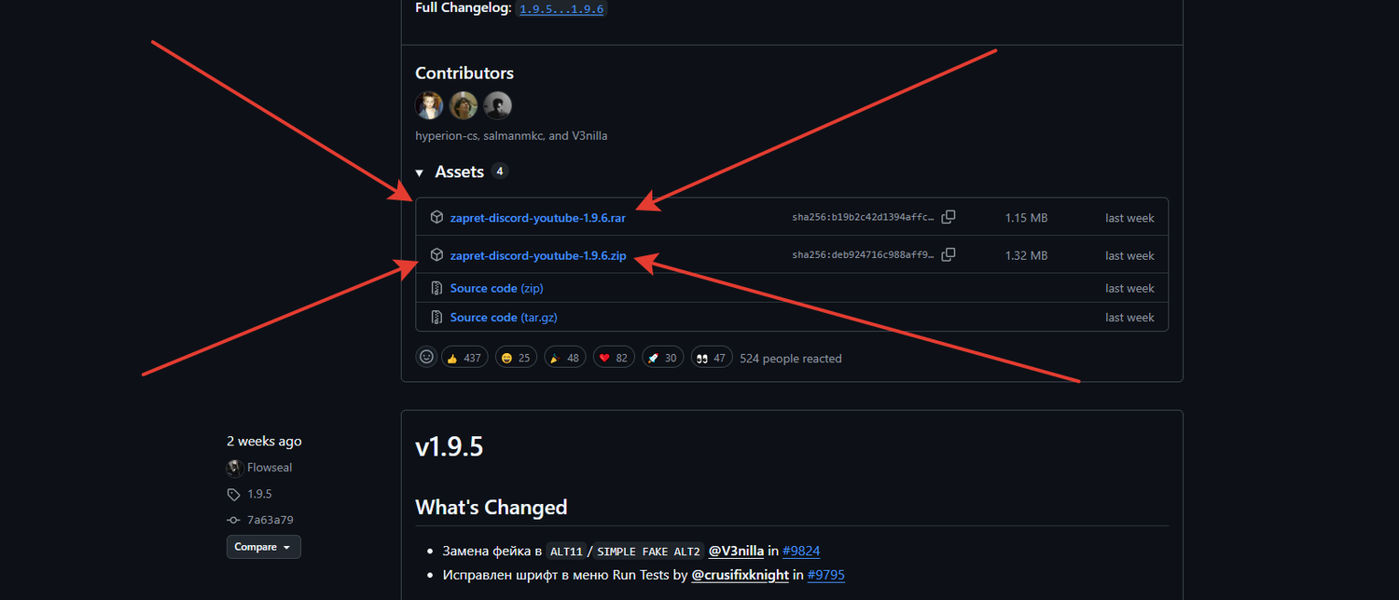Screen dimensions: 1399x600
Task: Click the heart reaction with 82
Action: [x=614, y=358]
